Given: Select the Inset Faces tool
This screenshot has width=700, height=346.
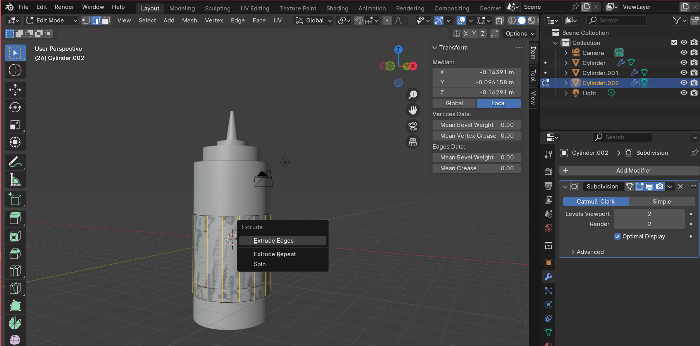Looking at the screenshot, I should [x=15, y=236].
